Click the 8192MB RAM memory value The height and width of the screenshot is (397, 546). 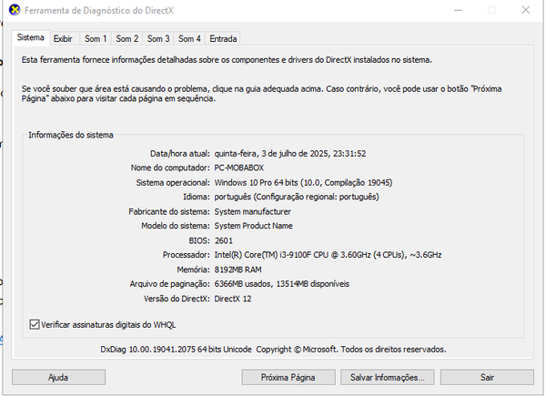[x=238, y=270]
